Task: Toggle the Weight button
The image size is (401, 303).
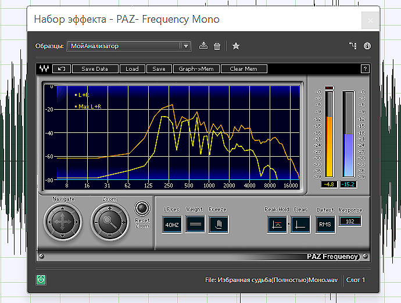Action: pyautogui.click(x=195, y=224)
